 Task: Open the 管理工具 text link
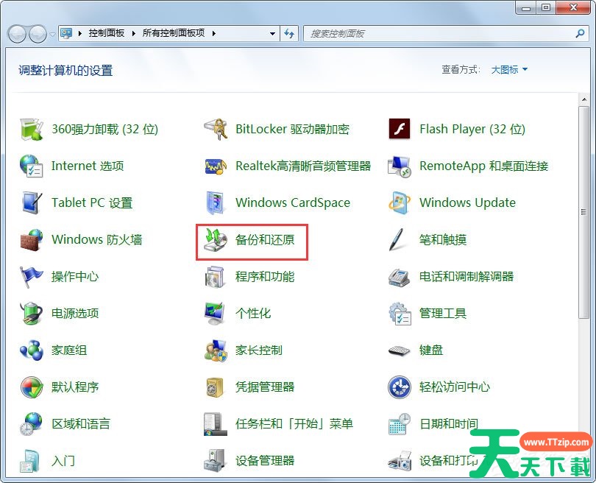(443, 314)
